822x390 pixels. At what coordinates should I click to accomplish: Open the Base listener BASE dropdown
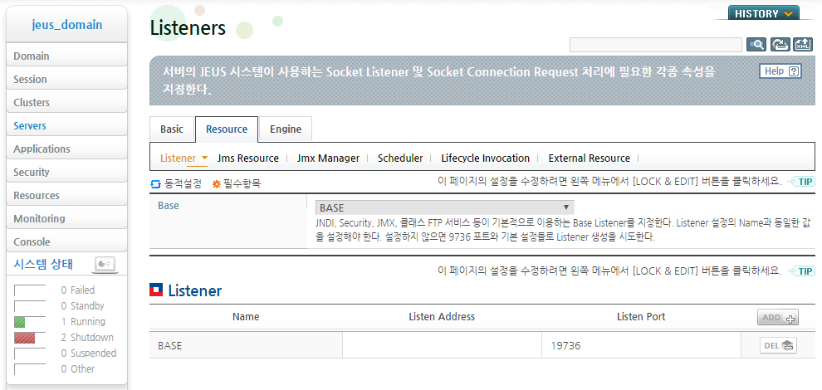444,207
